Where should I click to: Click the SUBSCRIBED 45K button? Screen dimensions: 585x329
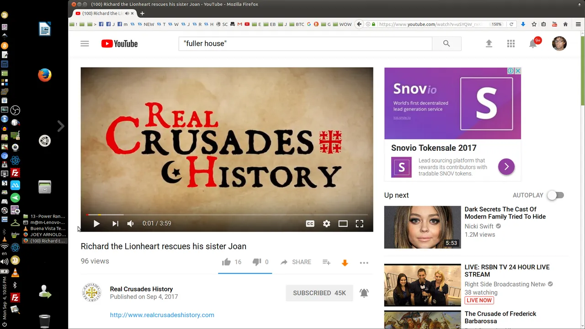[319, 293]
